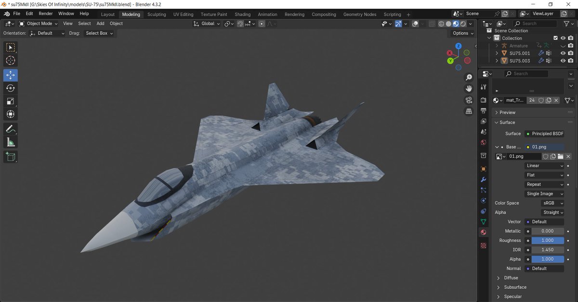578x302 pixels.
Task: Open the Orientation Default dropdown
Action: click(47, 33)
